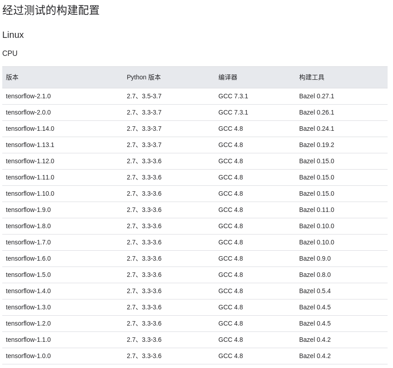The width and height of the screenshot is (393, 368).
Task: Click Python 2.7、3.3-3.7 in tensorflow-2.0.0 row
Action: [144, 112]
